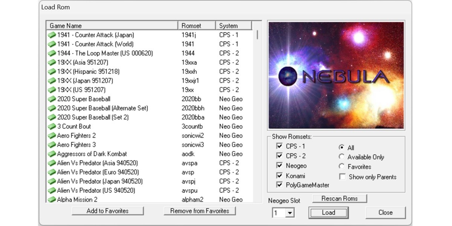Uncheck the Konami romset filter
This screenshot has height=226, width=452.
tap(279, 175)
